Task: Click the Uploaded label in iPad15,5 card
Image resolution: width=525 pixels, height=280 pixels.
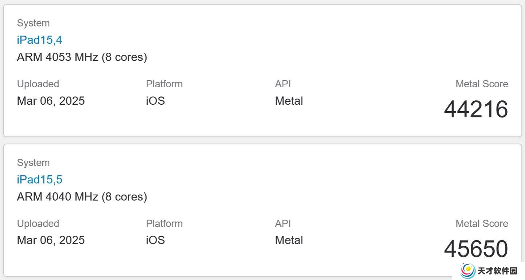Action: (x=38, y=224)
